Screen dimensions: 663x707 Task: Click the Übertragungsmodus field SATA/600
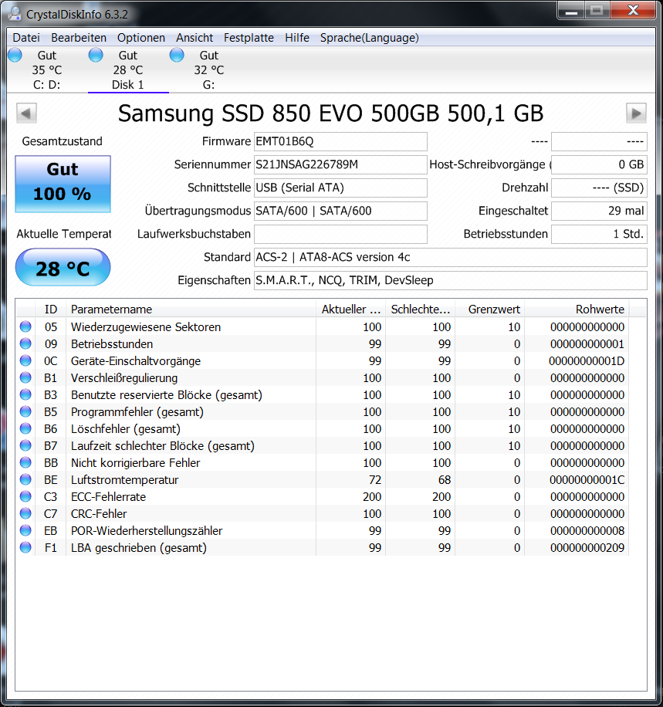click(340, 211)
